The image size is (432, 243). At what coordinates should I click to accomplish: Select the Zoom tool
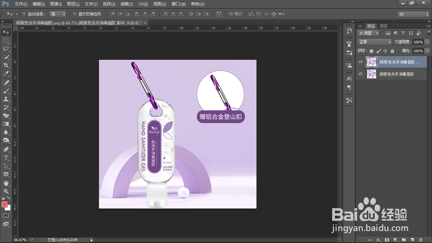(6, 191)
